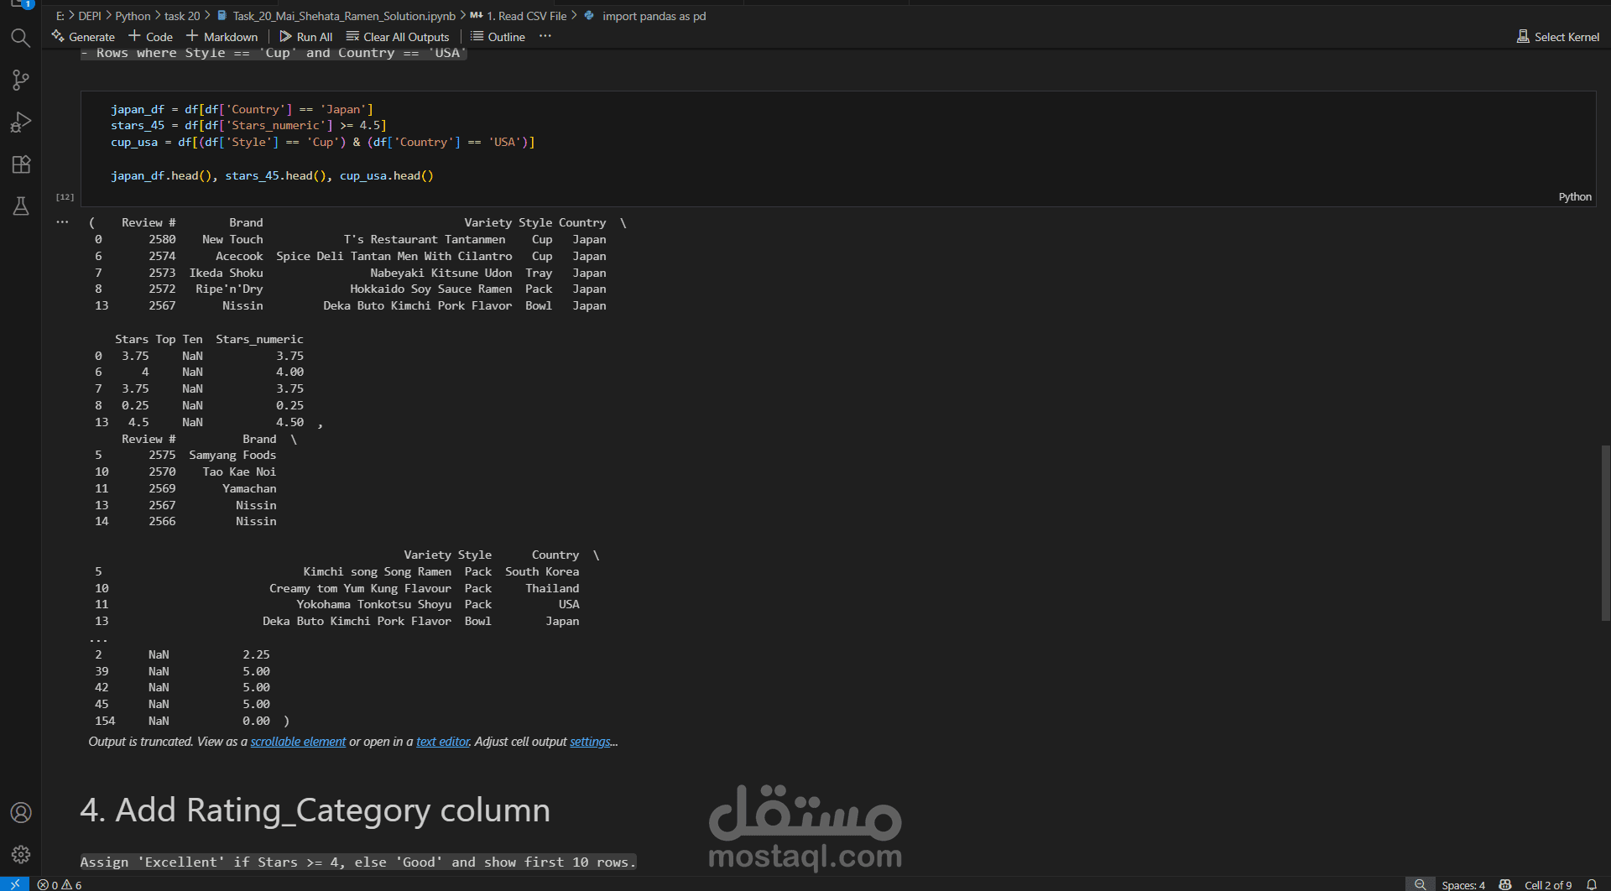Open the notebook Outline
The image size is (1611, 891).
pyautogui.click(x=498, y=37)
